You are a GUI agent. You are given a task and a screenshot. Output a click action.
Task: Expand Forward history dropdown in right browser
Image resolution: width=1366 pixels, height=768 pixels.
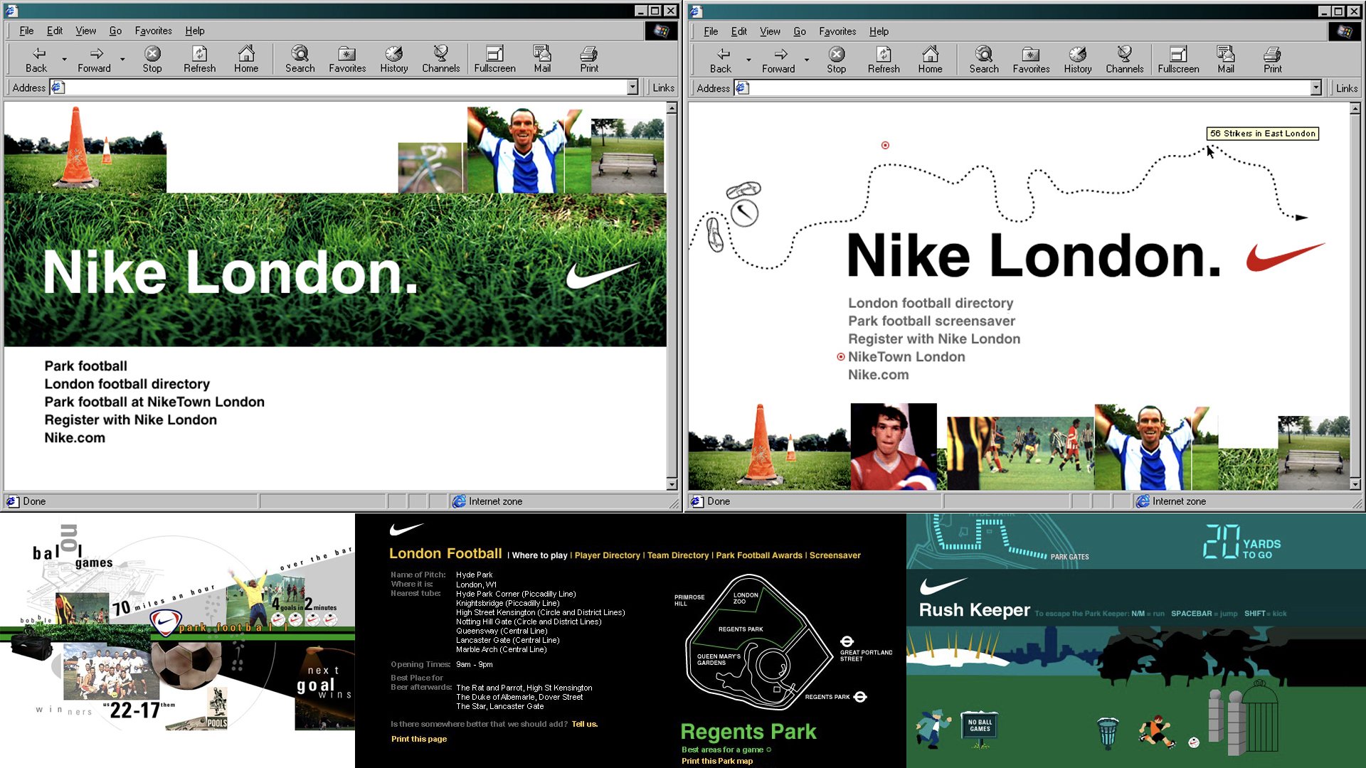(807, 60)
